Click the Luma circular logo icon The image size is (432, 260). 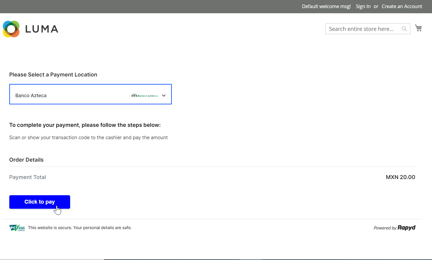(11, 29)
